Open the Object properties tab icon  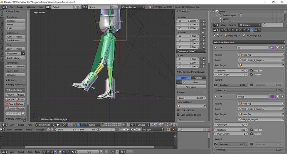click(237, 30)
